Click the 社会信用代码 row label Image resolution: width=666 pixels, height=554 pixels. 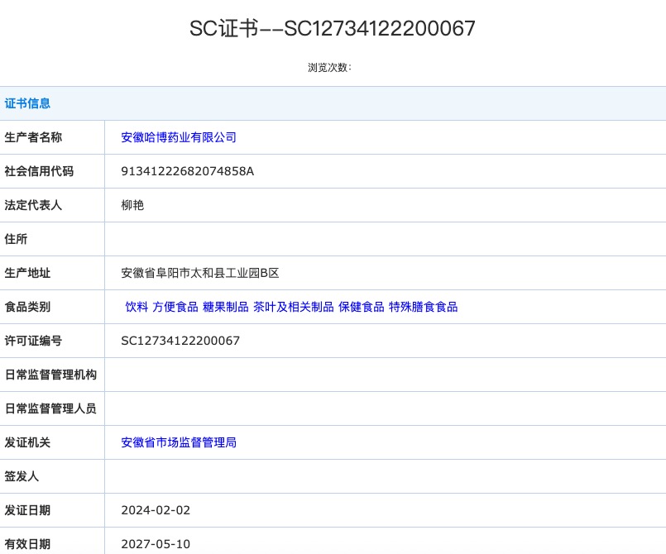click(39, 171)
